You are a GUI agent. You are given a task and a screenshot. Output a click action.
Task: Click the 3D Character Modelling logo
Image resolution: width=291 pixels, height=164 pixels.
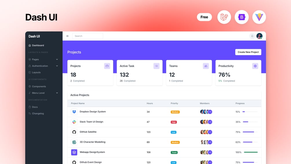click(74, 142)
